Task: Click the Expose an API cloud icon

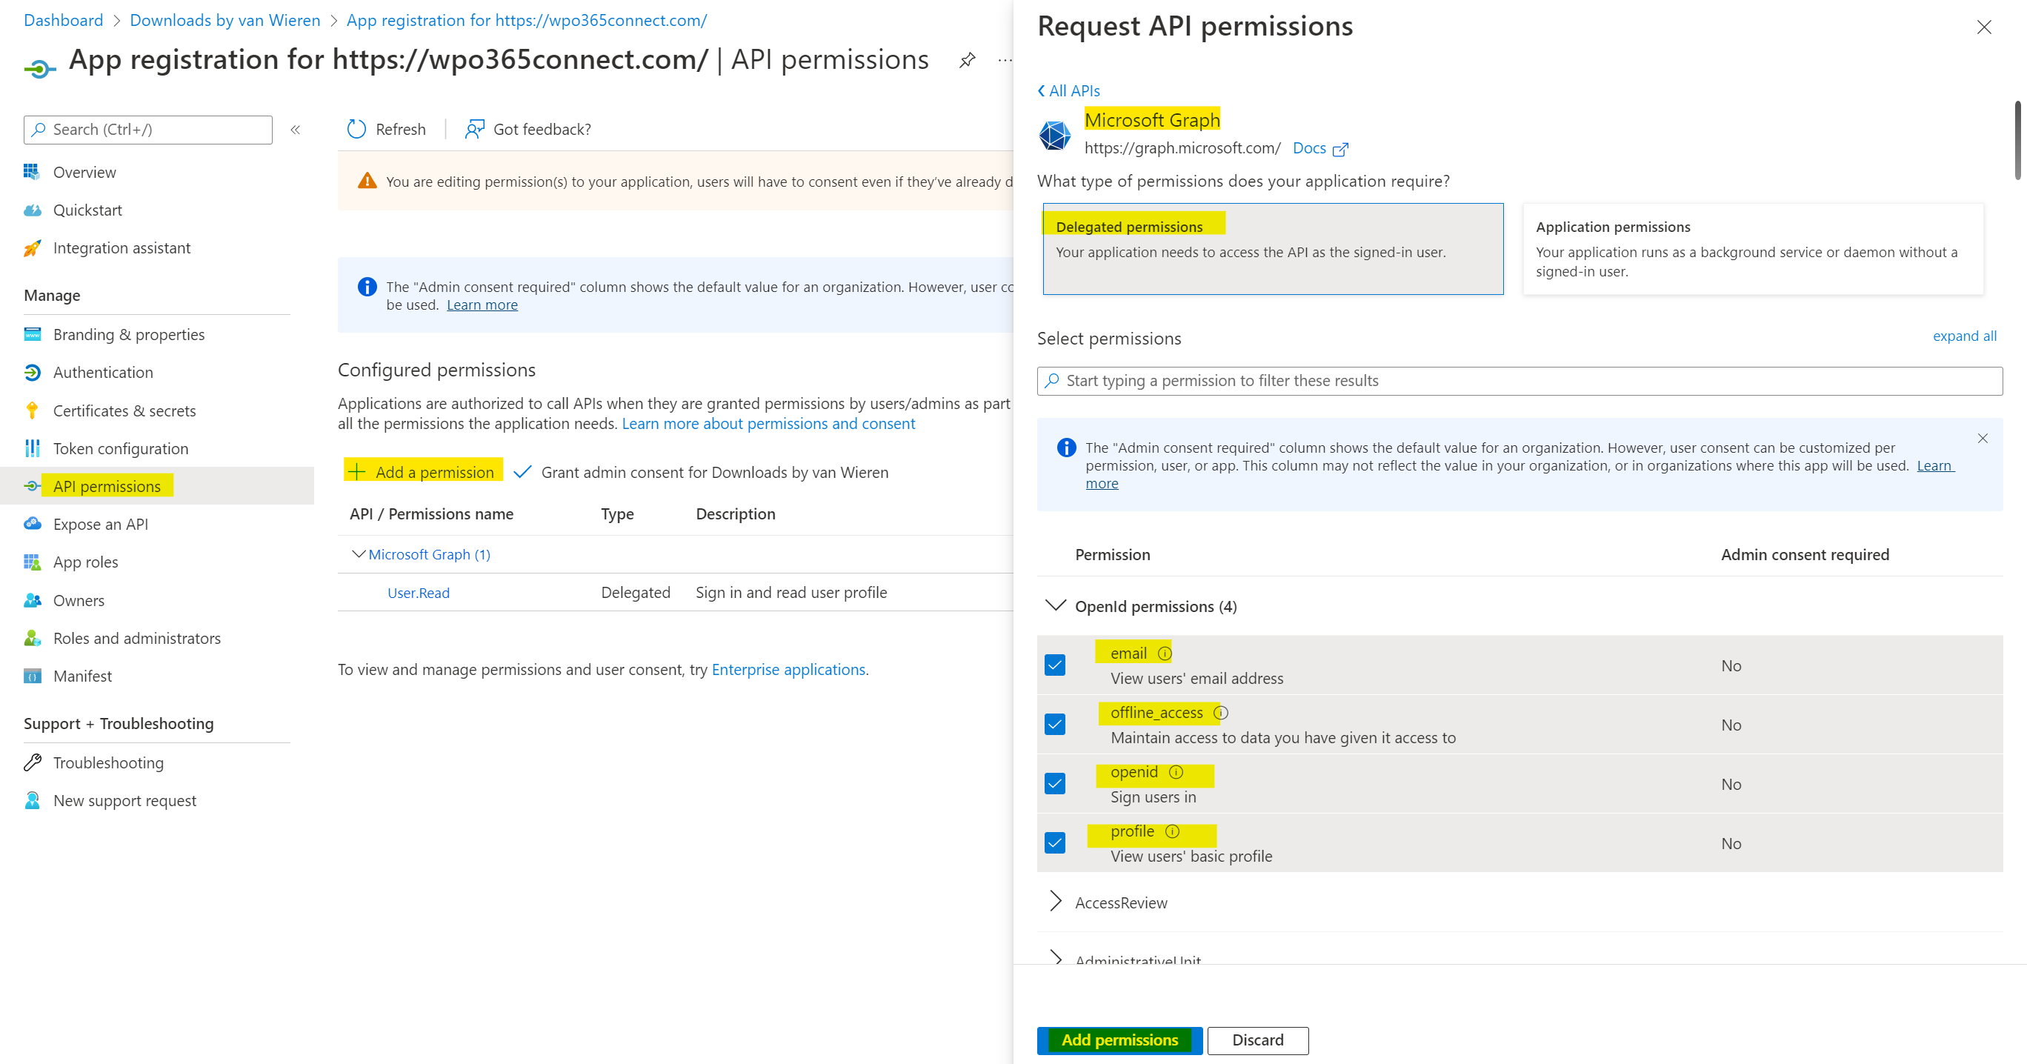Action: tap(31, 524)
